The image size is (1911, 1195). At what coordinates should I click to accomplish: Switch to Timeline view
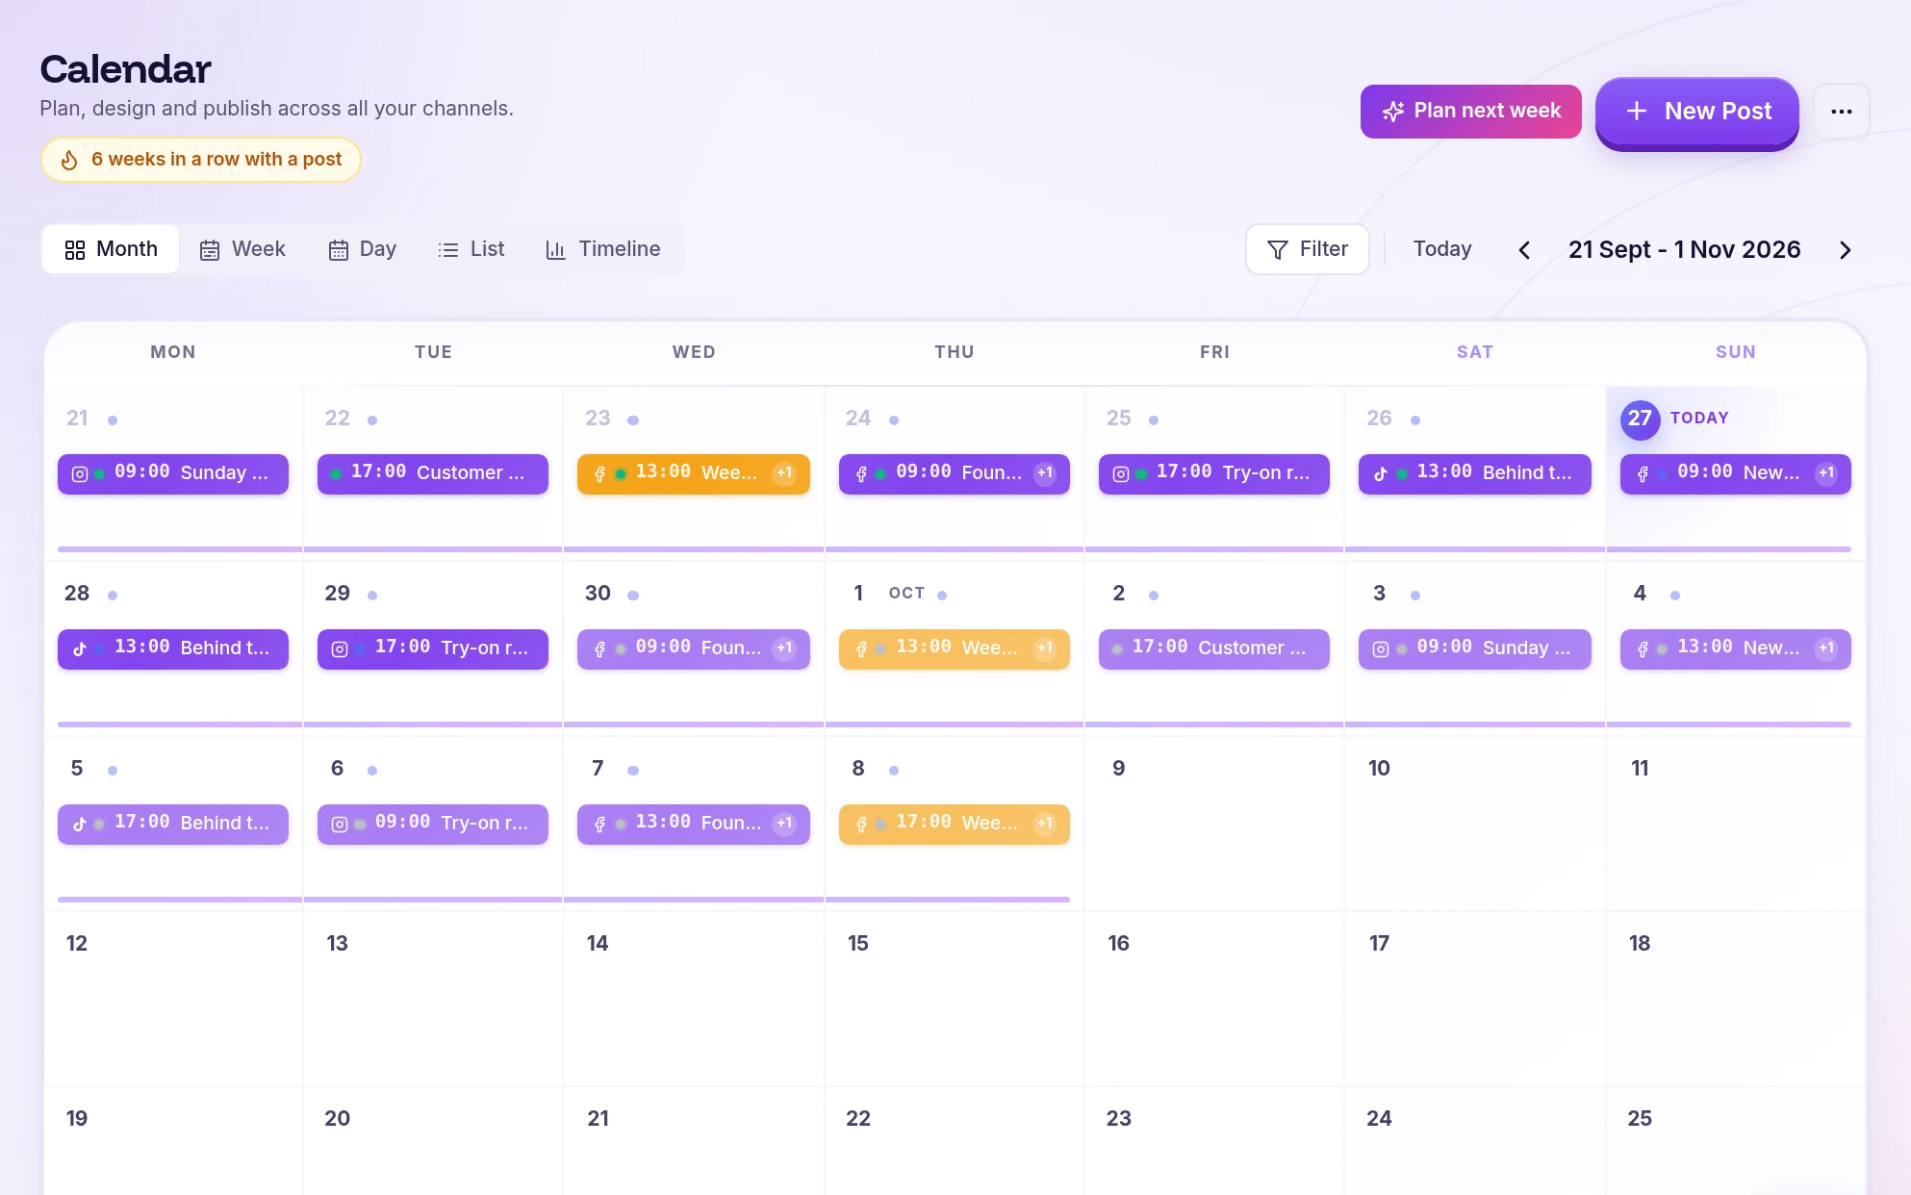pyautogui.click(x=603, y=249)
